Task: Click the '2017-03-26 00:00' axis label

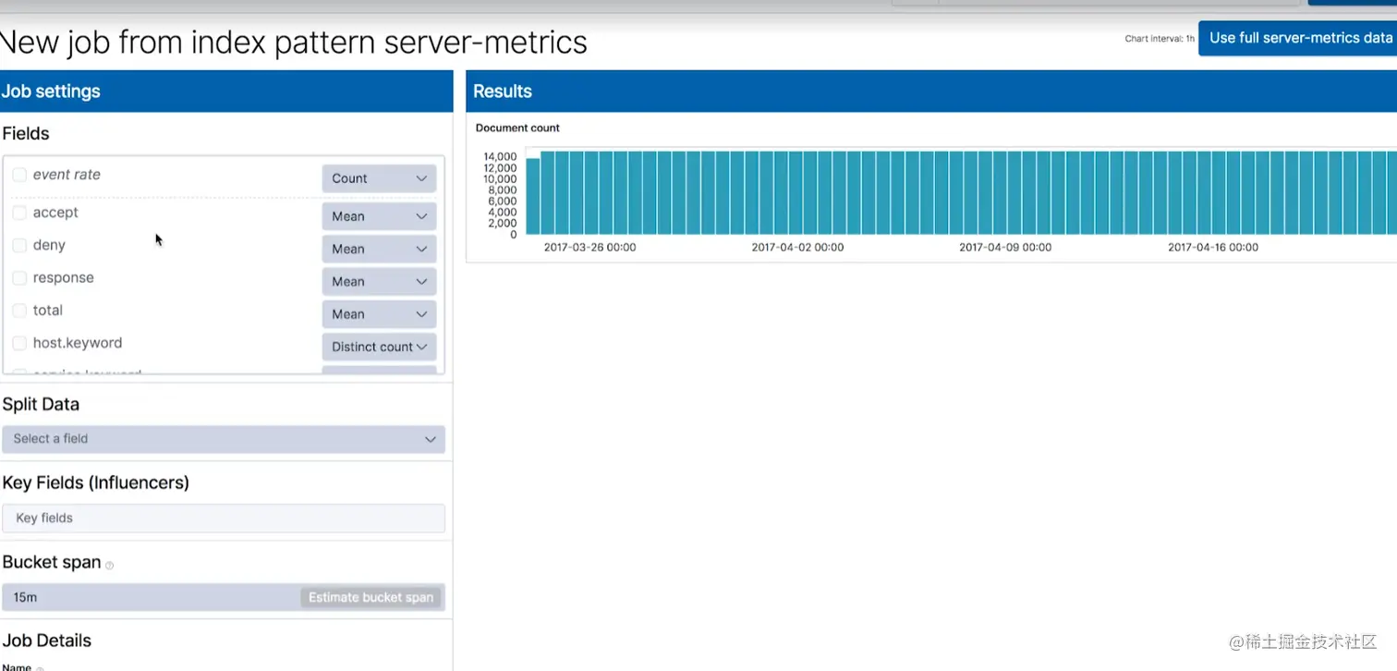Action: [x=589, y=248]
